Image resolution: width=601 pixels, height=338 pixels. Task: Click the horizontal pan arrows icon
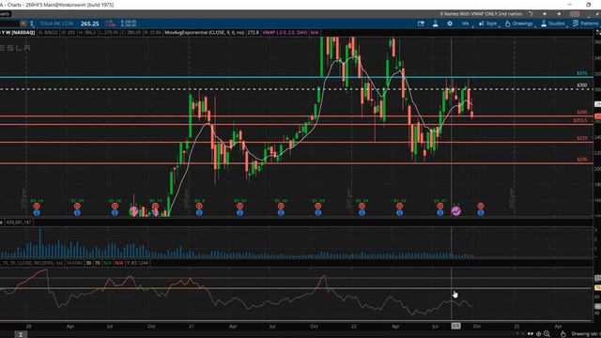(531, 334)
